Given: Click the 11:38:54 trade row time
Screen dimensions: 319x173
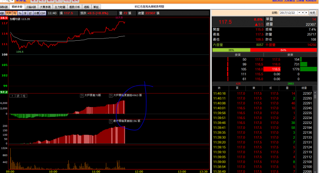Looking at the screenshot, I should (219, 167).
